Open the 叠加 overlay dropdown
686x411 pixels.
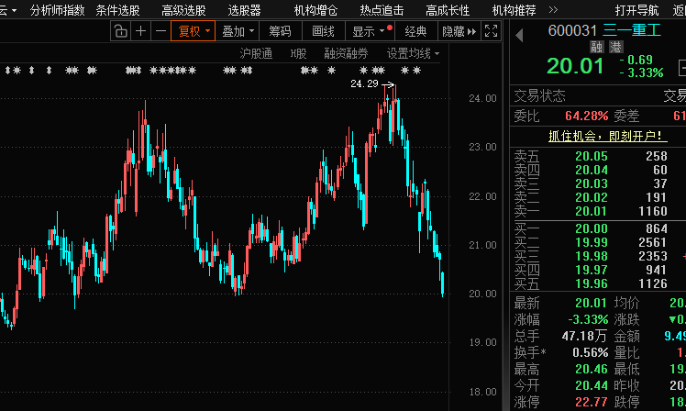click(x=238, y=31)
